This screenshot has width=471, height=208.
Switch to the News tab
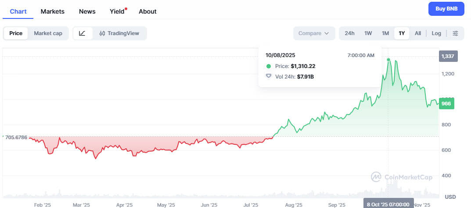coord(87,11)
